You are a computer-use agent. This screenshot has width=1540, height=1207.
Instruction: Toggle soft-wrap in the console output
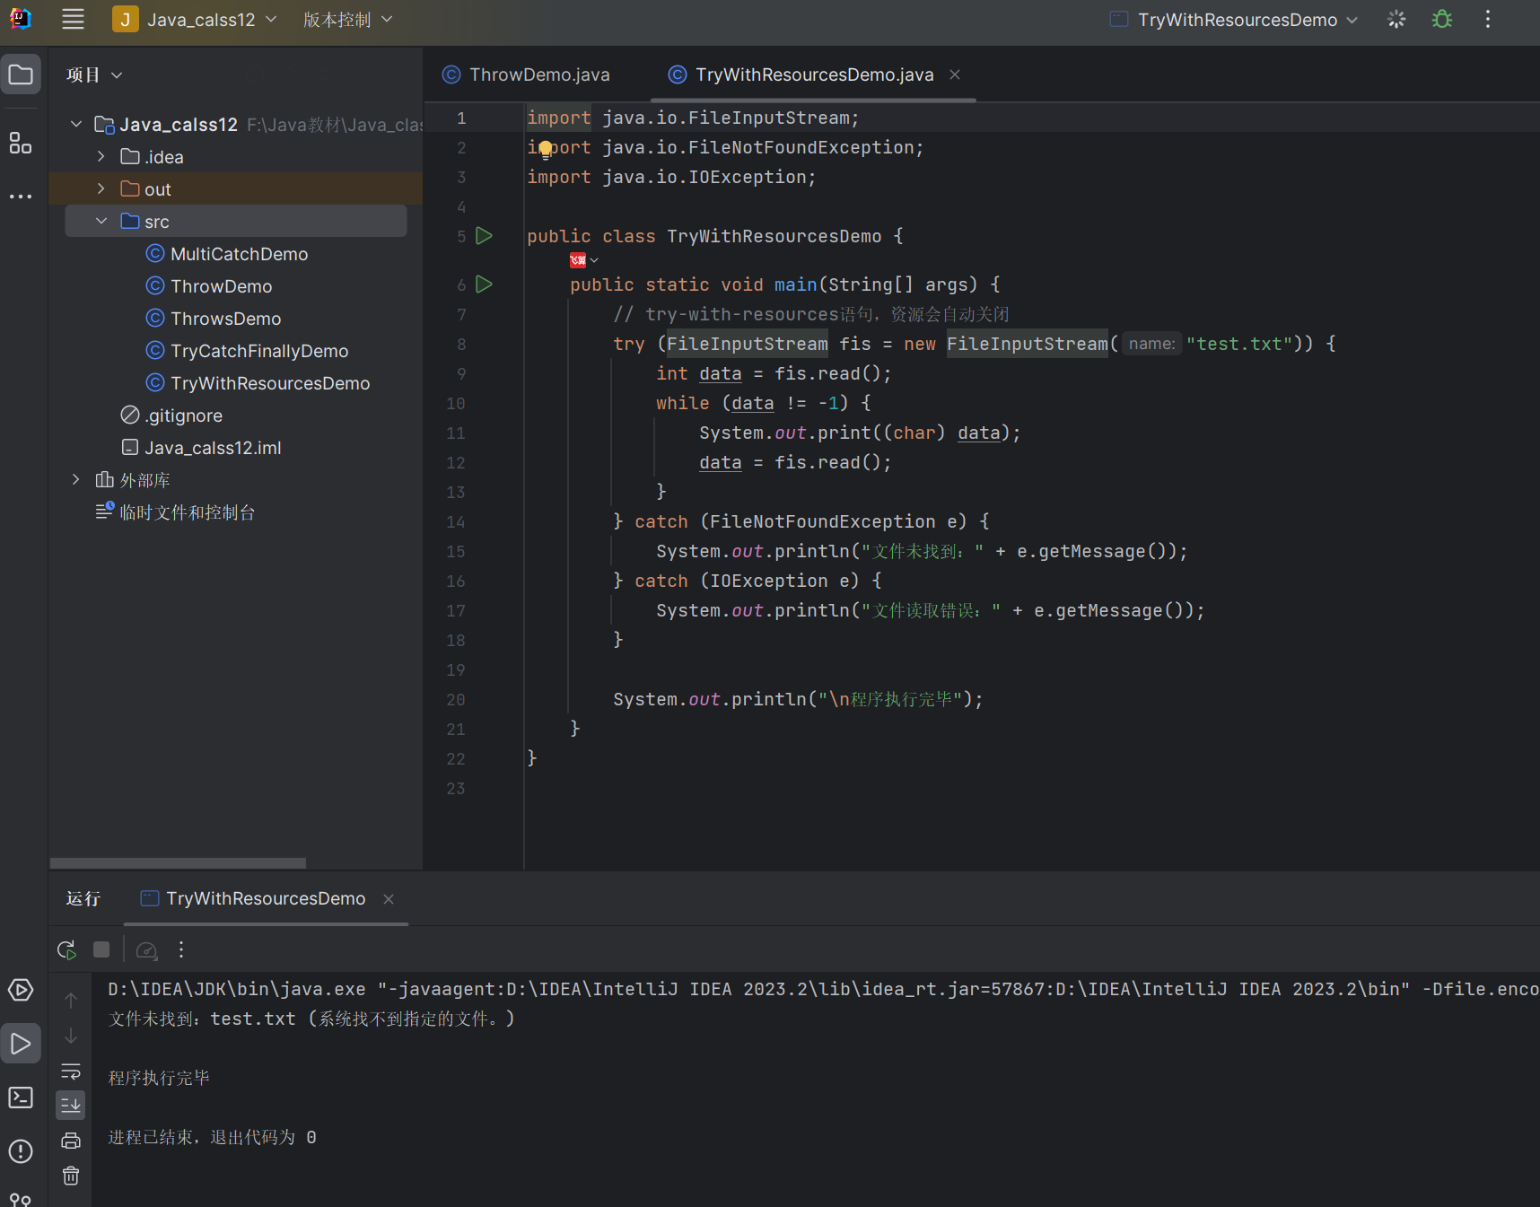(71, 1071)
